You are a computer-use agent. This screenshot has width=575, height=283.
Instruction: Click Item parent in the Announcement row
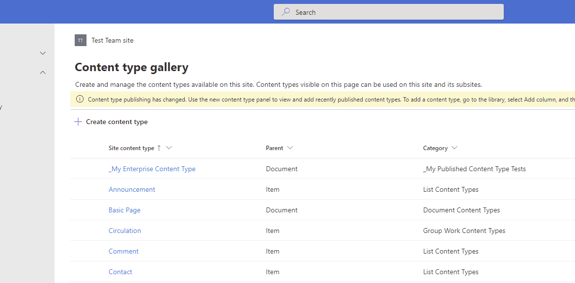[x=272, y=189]
